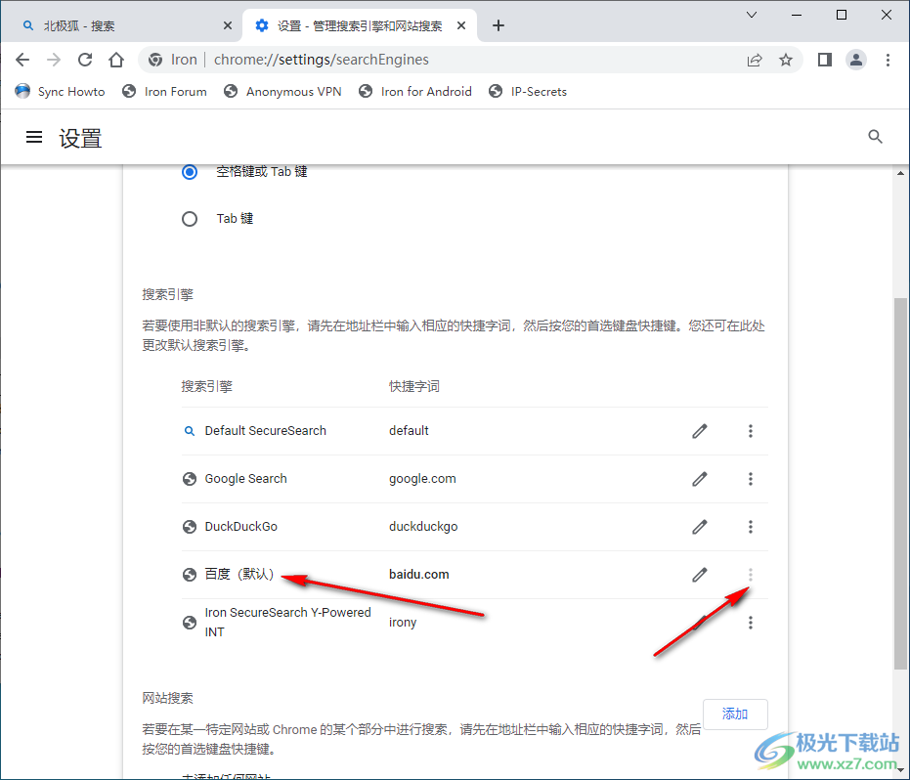Switch to the 设置 search engines tab
The image size is (910, 780).
click(x=360, y=25)
